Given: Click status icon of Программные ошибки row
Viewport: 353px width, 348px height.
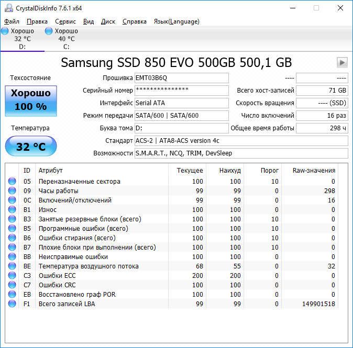Looking at the screenshot, I should tap(12, 228).
